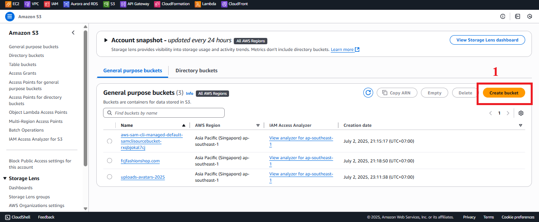This screenshot has height=222, width=539.
Task: View analyzer for ap-southeast-1 in uploads-avatars-2025 row
Action: click(301, 177)
